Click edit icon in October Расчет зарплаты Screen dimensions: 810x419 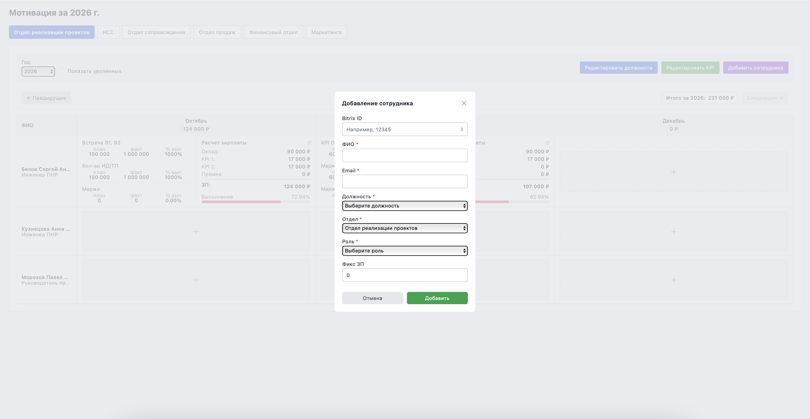point(309,142)
